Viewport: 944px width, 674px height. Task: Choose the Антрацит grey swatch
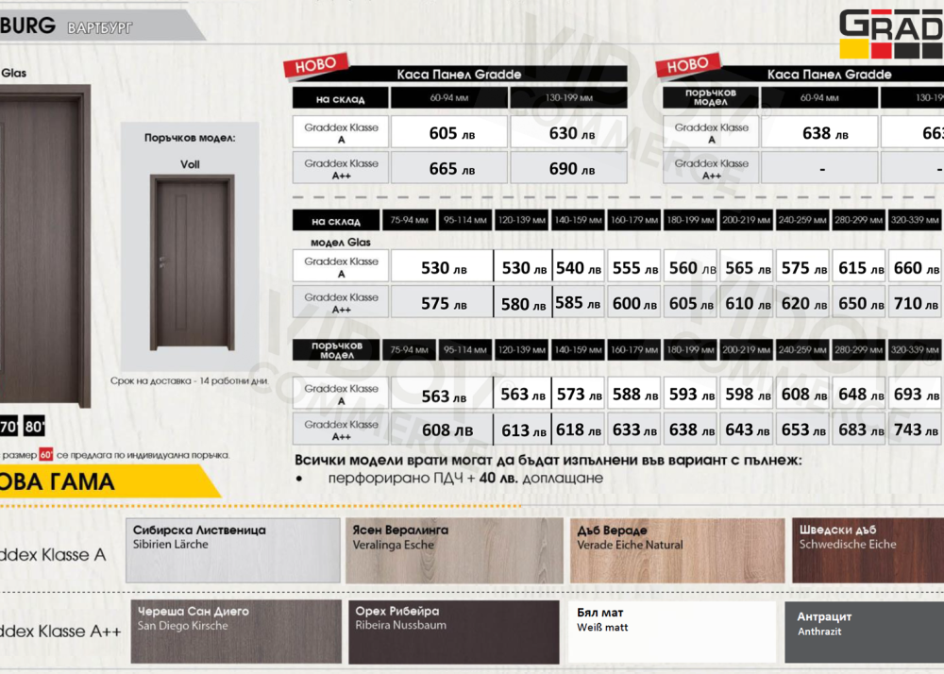click(x=863, y=632)
